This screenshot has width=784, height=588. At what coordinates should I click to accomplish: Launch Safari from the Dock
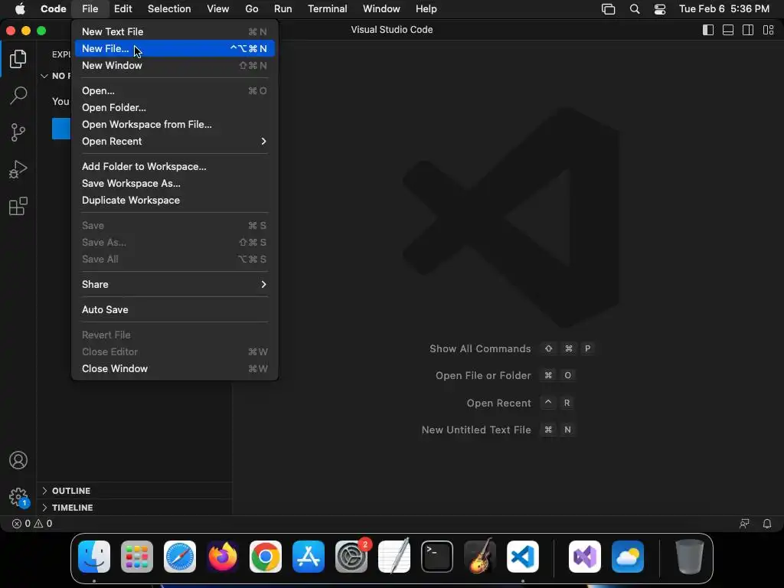[180, 557]
